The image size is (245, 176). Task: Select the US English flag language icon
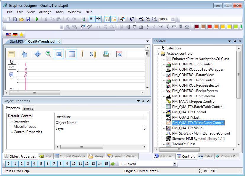coord(9,35)
